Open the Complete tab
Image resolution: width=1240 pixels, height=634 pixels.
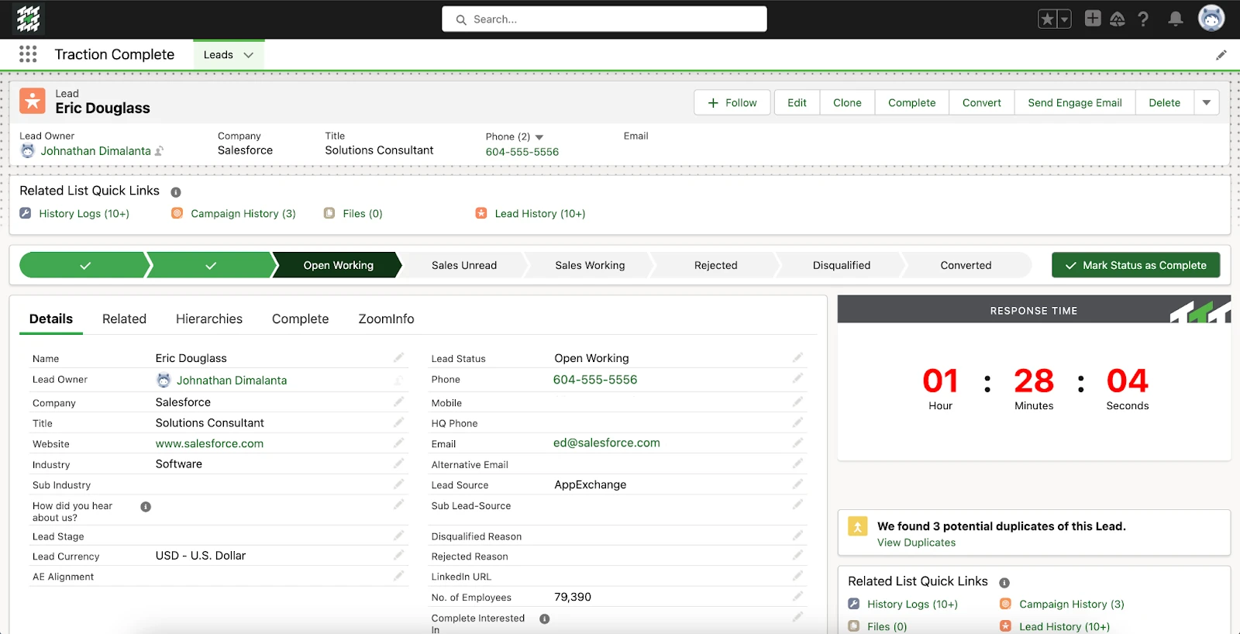coord(301,319)
